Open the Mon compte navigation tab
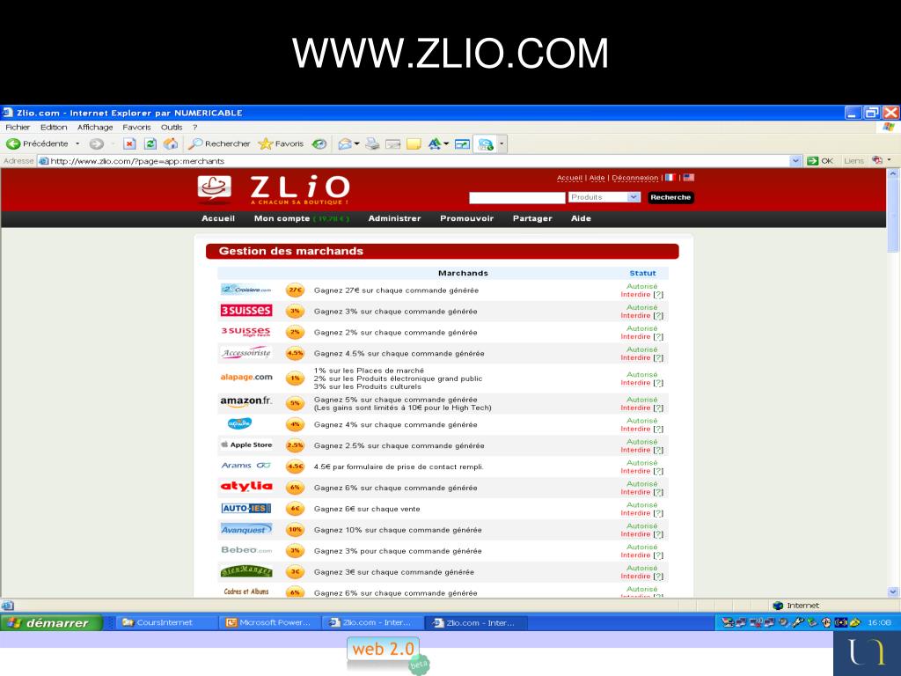The height and width of the screenshot is (676, 901). [x=301, y=218]
